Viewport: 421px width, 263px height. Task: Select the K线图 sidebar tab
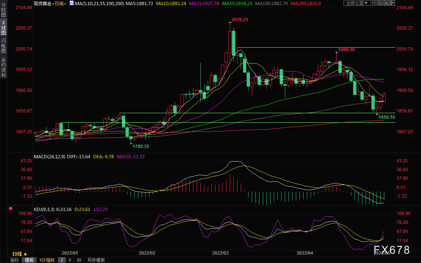[x=4, y=27]
